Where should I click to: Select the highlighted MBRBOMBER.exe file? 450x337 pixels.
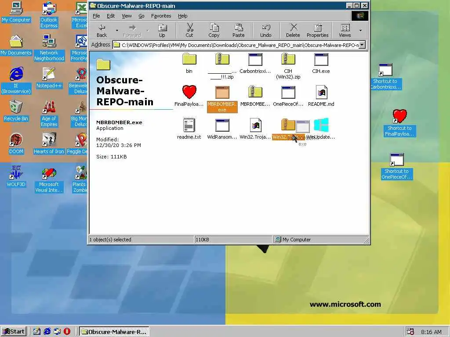pos(222,99)
